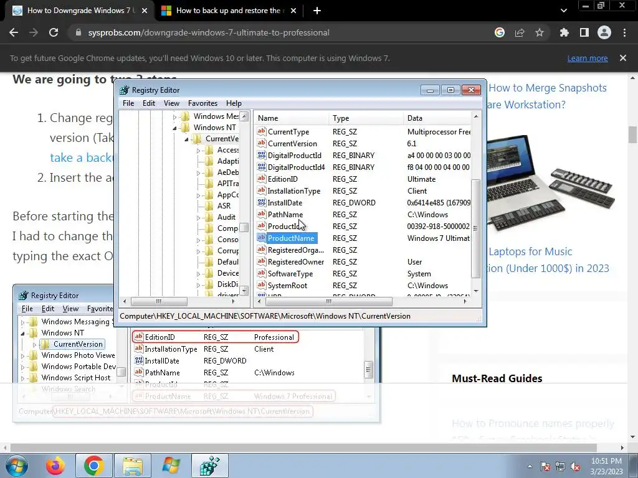
Task: Click the muted volume tray icon
Action: click(576, 466)
